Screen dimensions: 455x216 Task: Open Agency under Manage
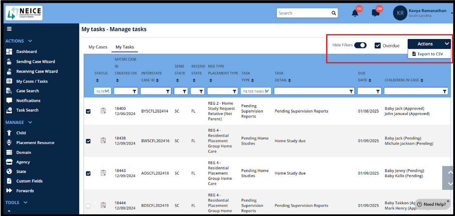[23, 162]
